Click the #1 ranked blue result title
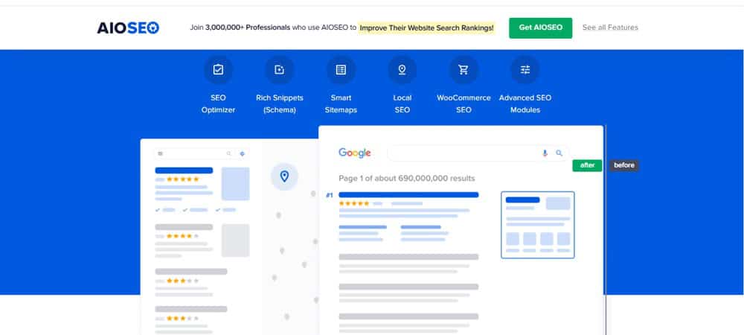The width and height of the screenshot is (744, 335). [408, 195]
